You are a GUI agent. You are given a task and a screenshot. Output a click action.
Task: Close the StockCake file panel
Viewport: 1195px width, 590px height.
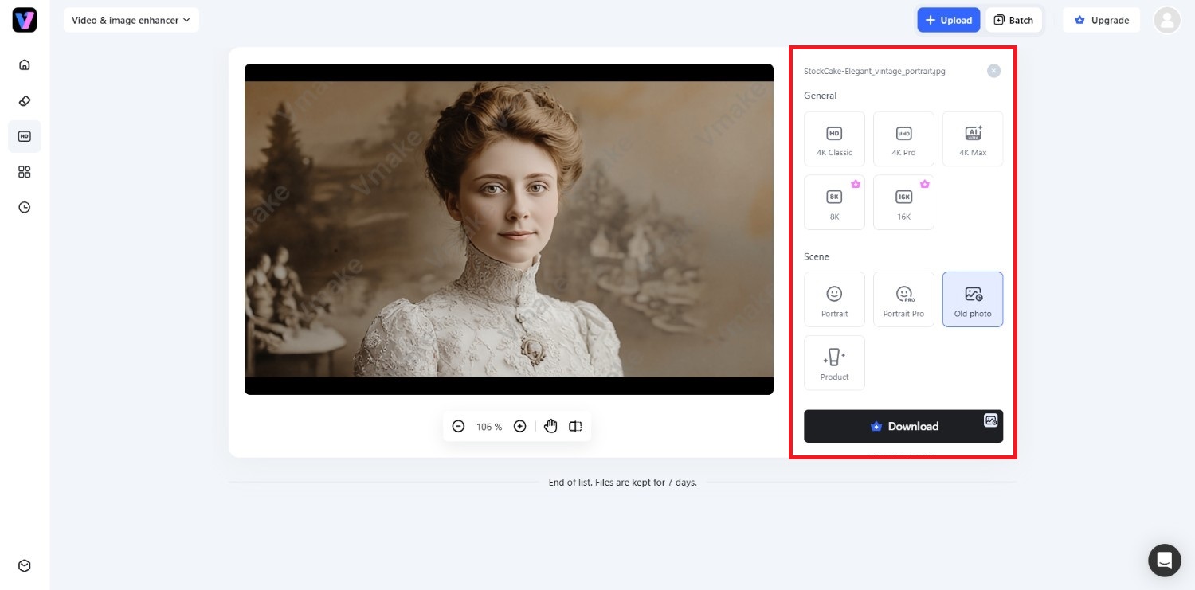click(x=993, y=71)
